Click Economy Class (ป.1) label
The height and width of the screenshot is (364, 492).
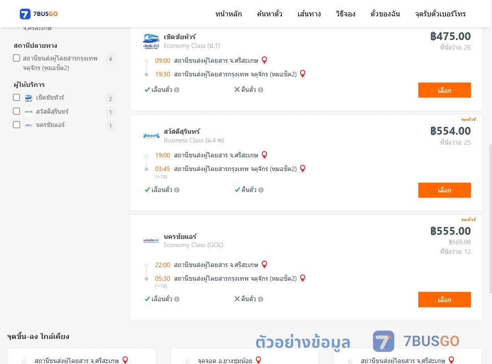[192, 46]
